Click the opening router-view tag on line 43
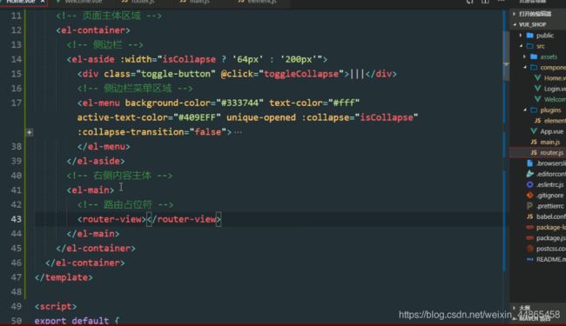 point(112,219)
